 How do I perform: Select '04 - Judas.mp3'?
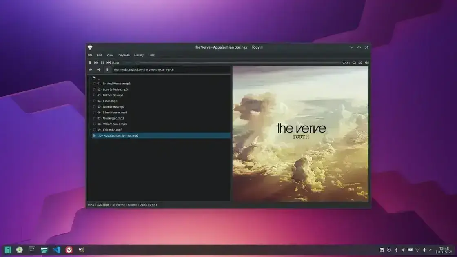161,101
